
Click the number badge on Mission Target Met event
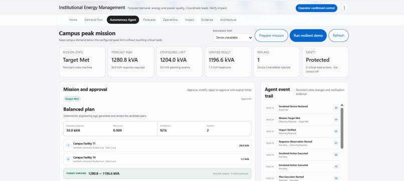(x=336, y=119)
